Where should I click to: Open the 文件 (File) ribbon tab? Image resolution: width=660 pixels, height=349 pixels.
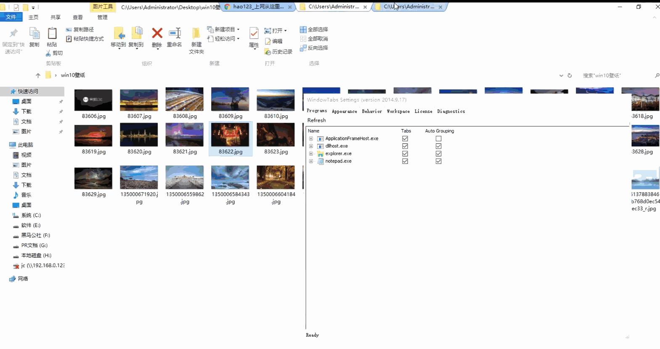pyautogui.click(x=11, y=17)
